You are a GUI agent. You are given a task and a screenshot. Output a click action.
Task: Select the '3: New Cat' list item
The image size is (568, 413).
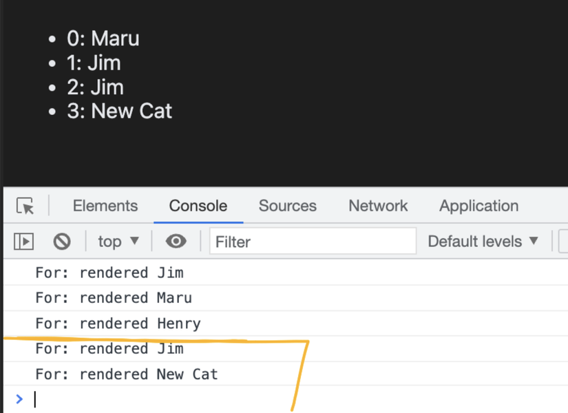pyautogui.click(x=119, y=111)
